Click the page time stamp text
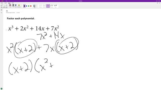 coord(18,13)
